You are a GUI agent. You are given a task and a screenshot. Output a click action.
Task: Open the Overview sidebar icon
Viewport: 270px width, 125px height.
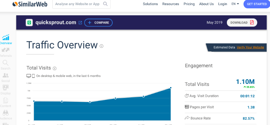[x=6, y=39]
